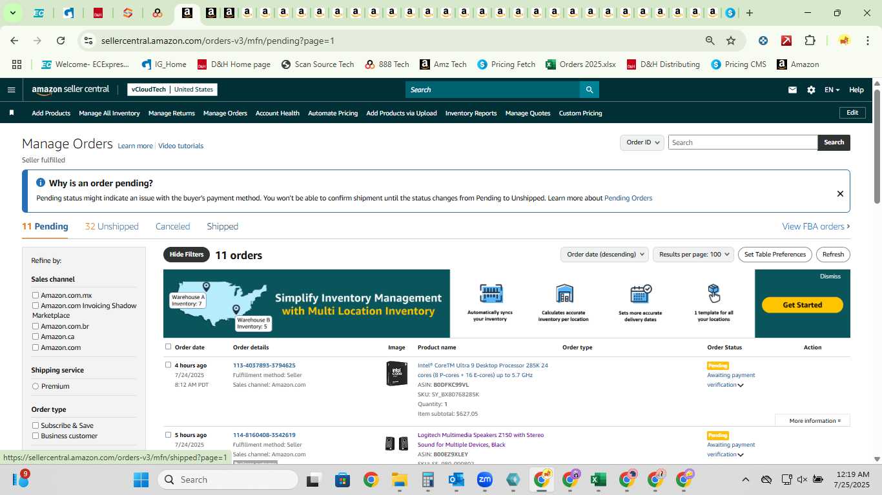Open a new browser tab
The height and width of the screenshot is (495, 882).
tap(749, 13)
